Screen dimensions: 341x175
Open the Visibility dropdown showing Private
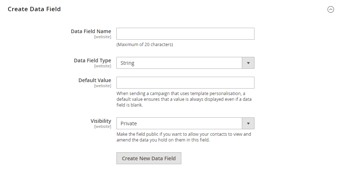(x=185, y=123)
